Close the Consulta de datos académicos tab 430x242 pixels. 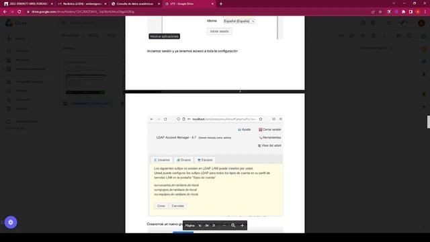coord(159,4)
